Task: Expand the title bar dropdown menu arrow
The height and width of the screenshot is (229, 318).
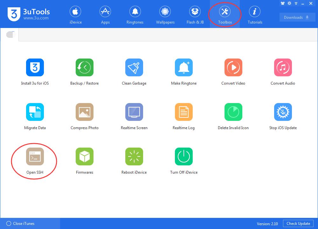Action: [296, 3]
